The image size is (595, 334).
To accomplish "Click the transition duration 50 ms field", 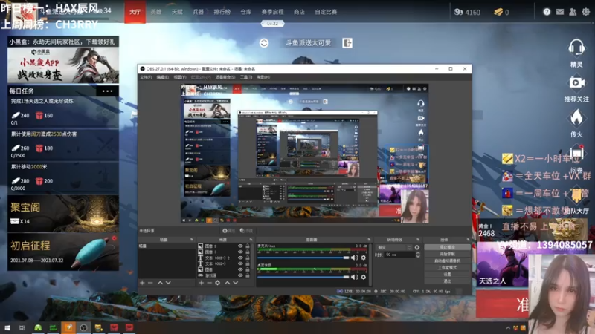I will coord(399,255).
